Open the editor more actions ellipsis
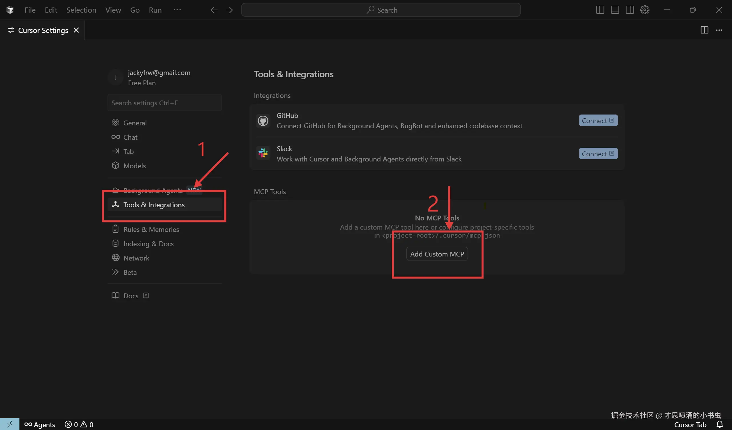Screen dimensions: 732x430 click(x=719, y=30)
